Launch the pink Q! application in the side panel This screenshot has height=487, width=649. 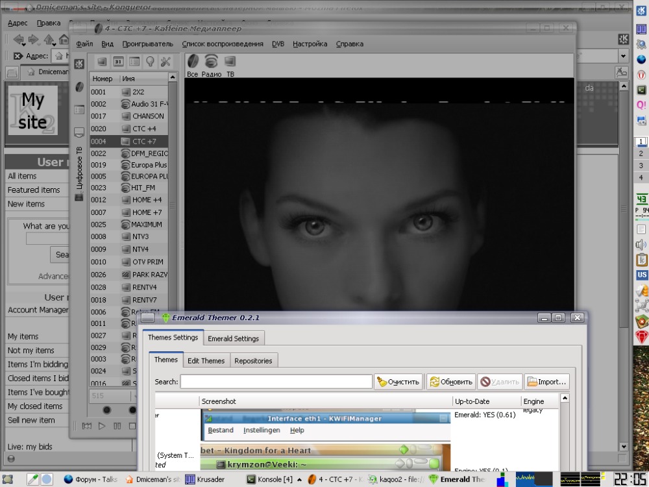(x=641, y=105)
